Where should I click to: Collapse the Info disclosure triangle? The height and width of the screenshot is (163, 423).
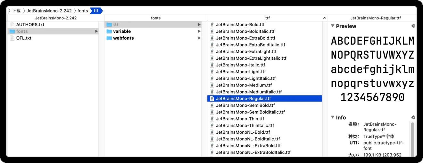coord(333,117)
